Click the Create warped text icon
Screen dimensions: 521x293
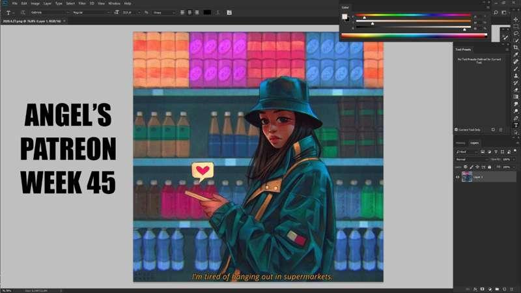[x=218, y=12]
